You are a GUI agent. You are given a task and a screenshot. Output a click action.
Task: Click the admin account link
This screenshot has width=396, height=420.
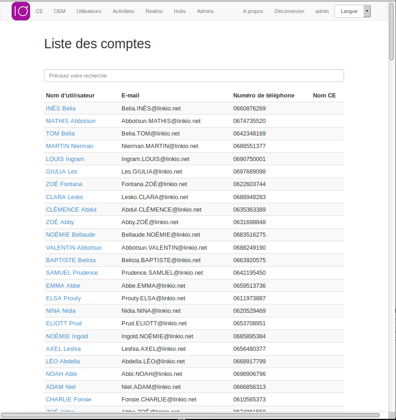[x=322, y=11]
